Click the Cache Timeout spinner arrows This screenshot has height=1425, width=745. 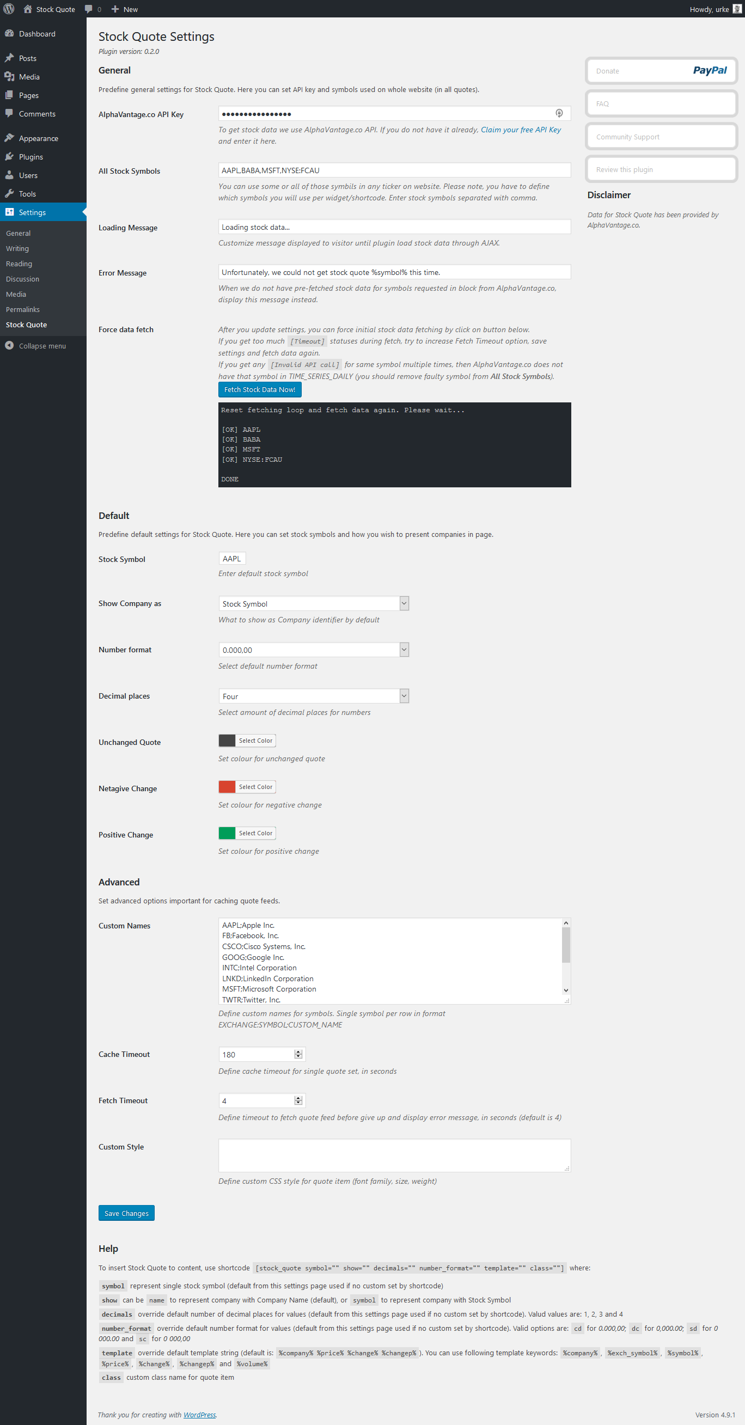[x=298, y=1054]
